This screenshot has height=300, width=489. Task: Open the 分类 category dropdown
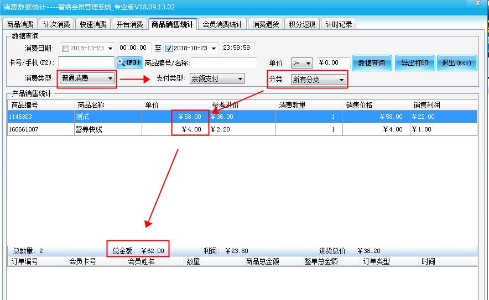(341, 80)
